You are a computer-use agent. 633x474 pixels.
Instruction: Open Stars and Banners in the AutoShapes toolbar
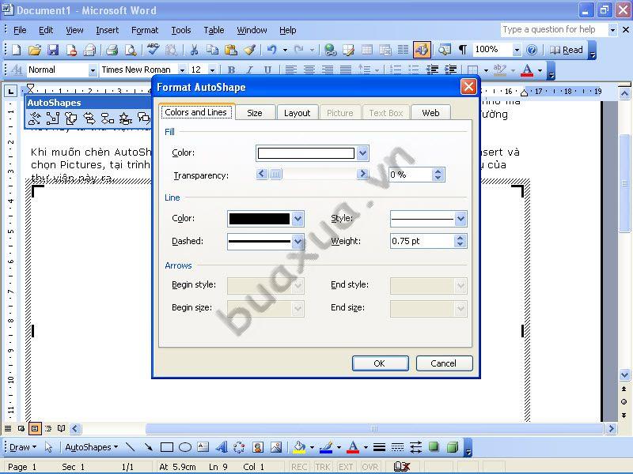point(126,118)
